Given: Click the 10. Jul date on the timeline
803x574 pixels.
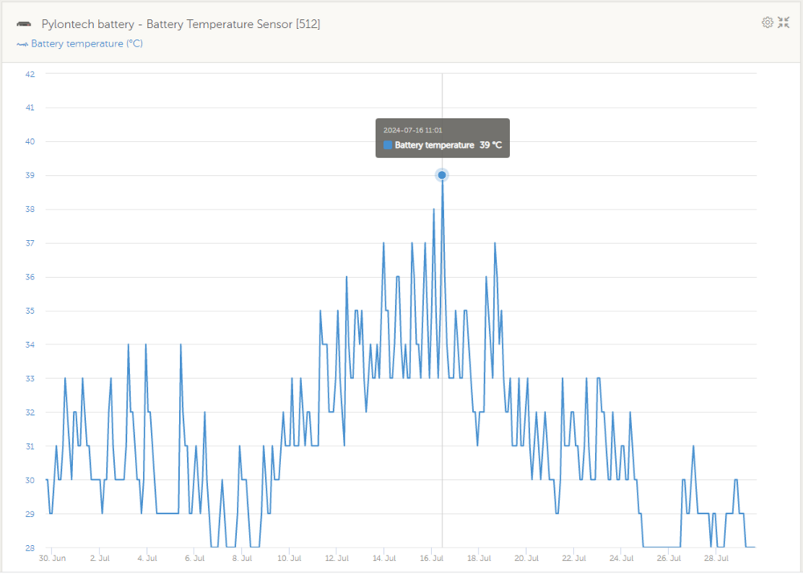Looking at the screenshot, I should [289, 557].
